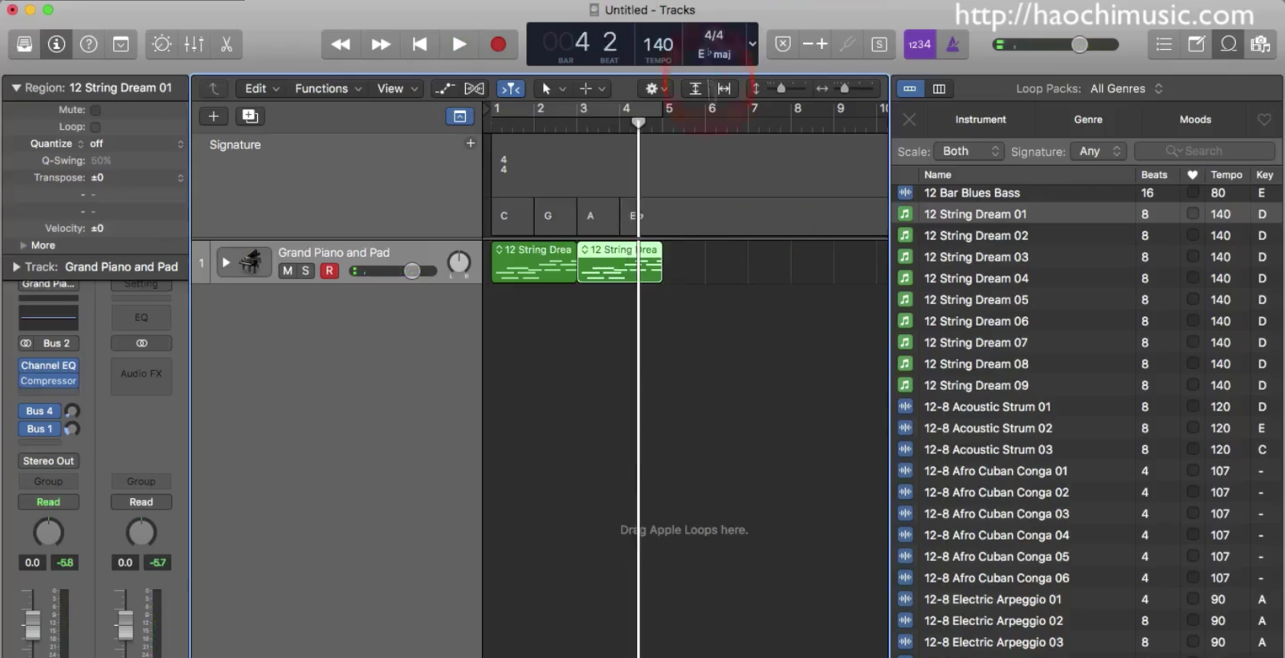Click the Compressor plugin slot

click(x=48, y=381)
